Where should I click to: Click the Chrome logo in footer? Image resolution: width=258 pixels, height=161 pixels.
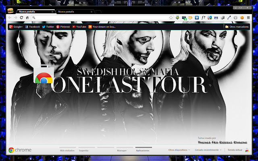tap(20, 150)
